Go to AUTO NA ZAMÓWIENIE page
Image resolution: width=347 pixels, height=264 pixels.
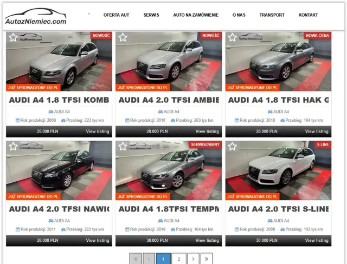pyautogui.click(x=196, y=15)
